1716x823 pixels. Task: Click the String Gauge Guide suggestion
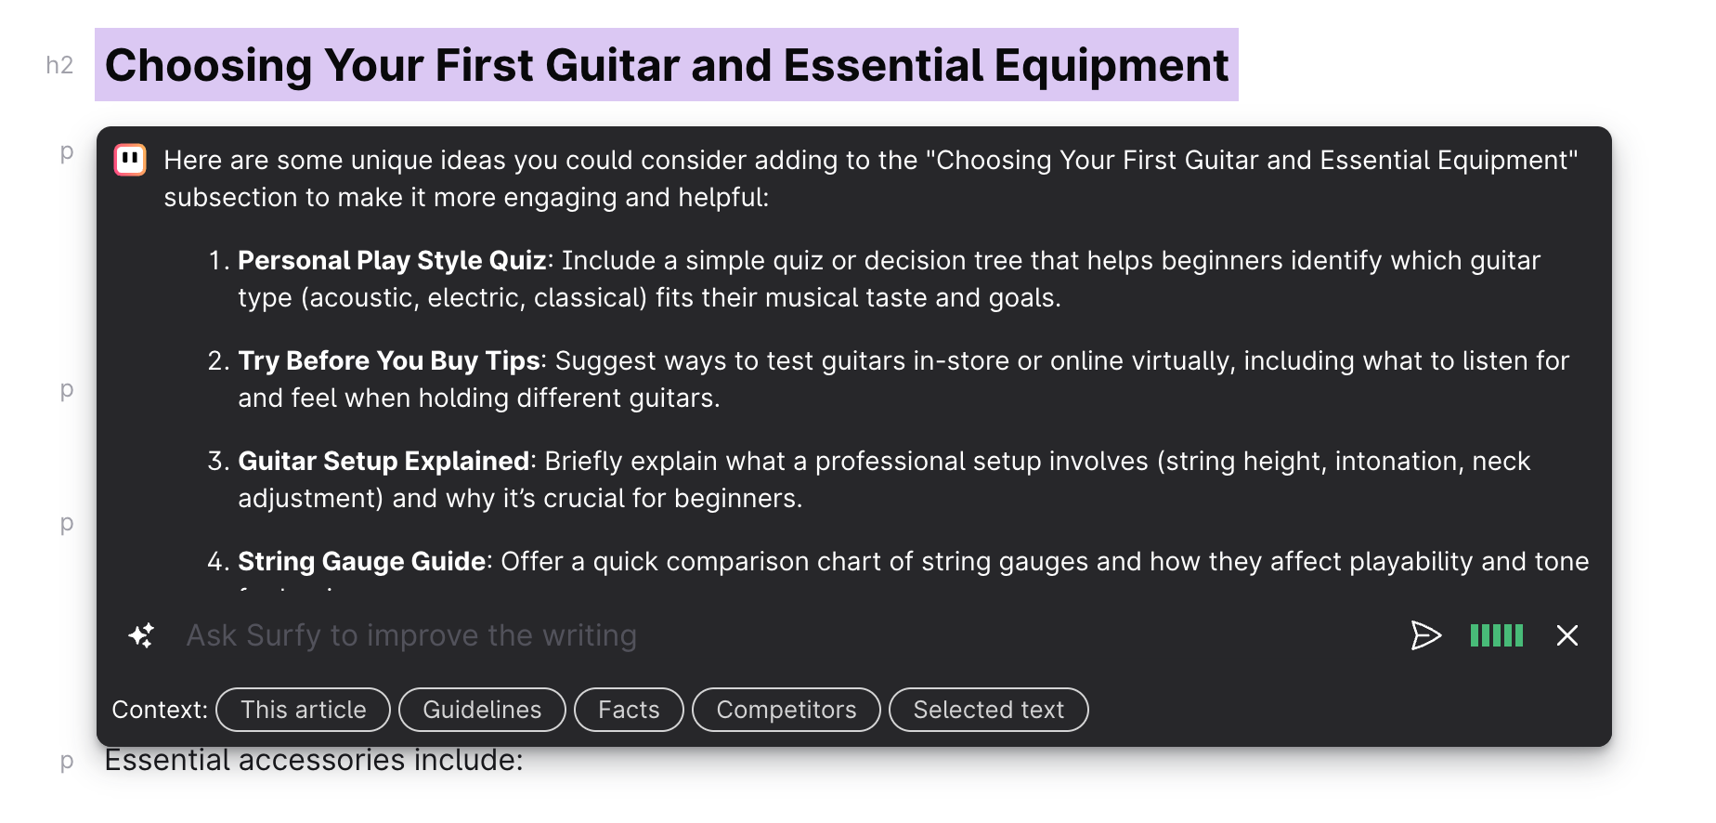[x=362, y=562]
